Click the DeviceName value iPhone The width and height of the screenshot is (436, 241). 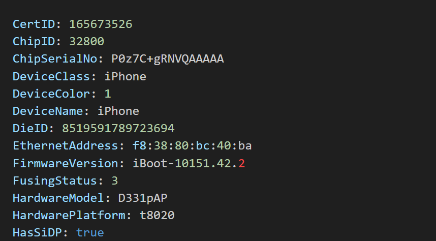point(118,111)
